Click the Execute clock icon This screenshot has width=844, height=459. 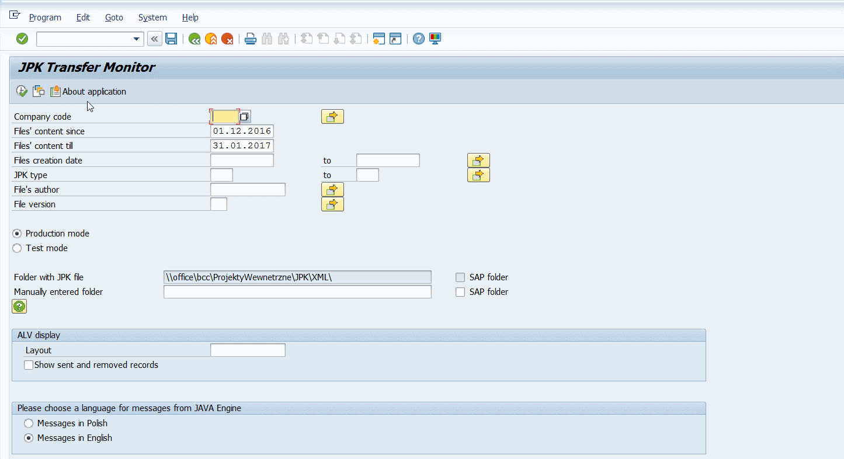(x=22, y=91)
